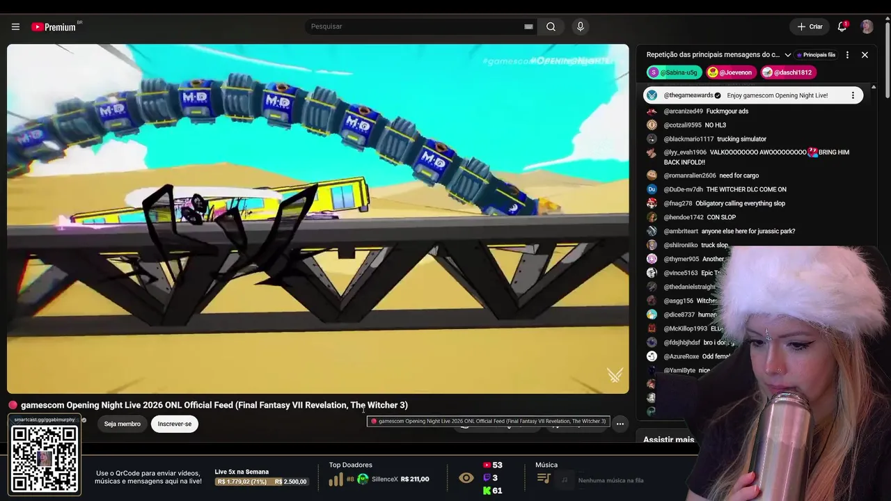Click the chat replay scrollbar

coord(874,250)
